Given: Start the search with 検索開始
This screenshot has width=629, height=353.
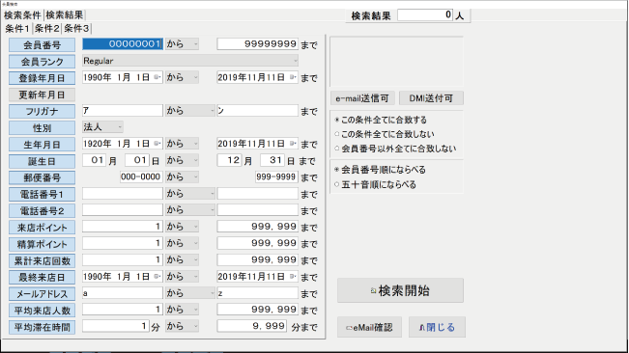Looking at the screenshot, I should pyautogui.click(x=400, y=290).
